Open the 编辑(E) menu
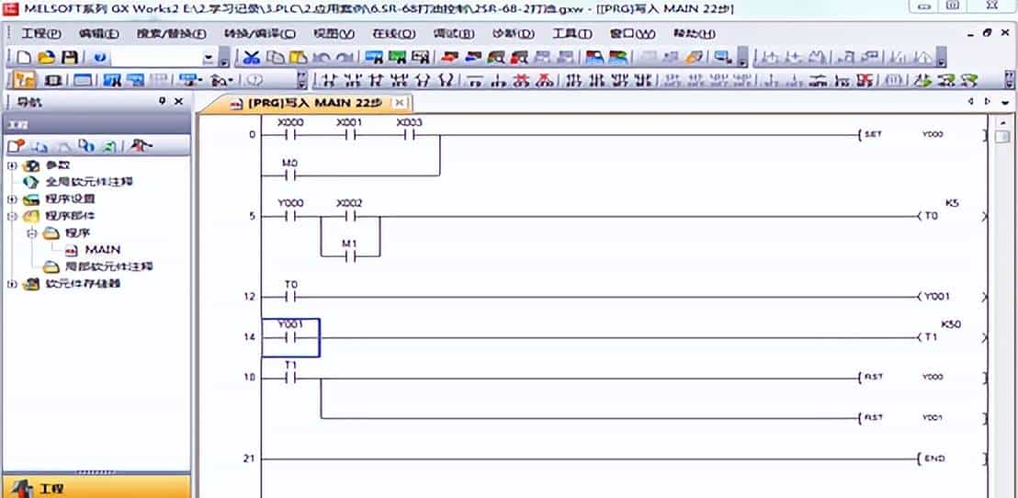 tap(98, 34)
